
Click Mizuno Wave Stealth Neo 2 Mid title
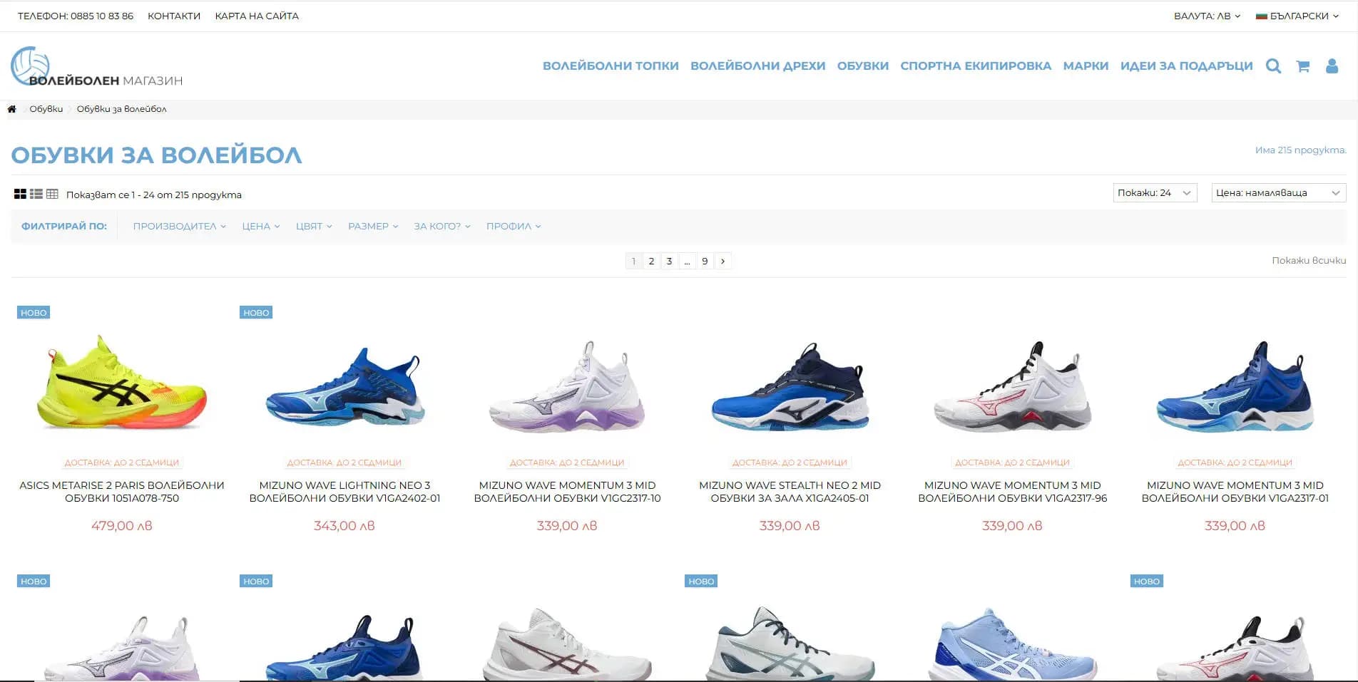pos(790,492)
